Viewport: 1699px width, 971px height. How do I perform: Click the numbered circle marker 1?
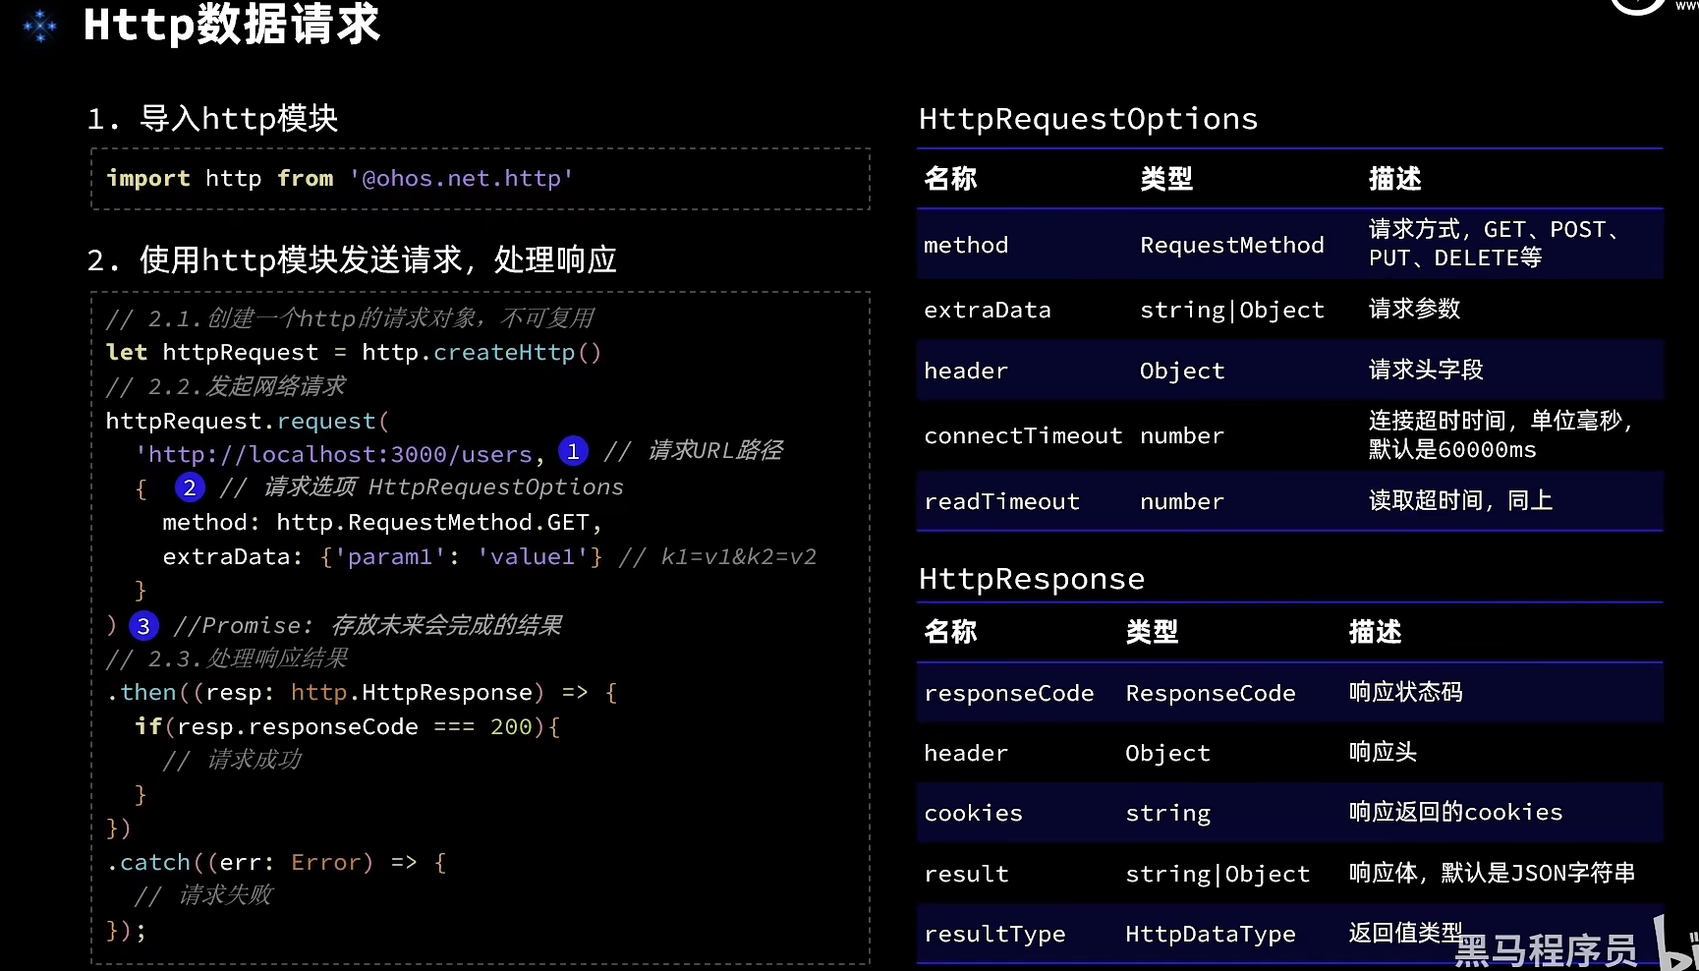573,451
